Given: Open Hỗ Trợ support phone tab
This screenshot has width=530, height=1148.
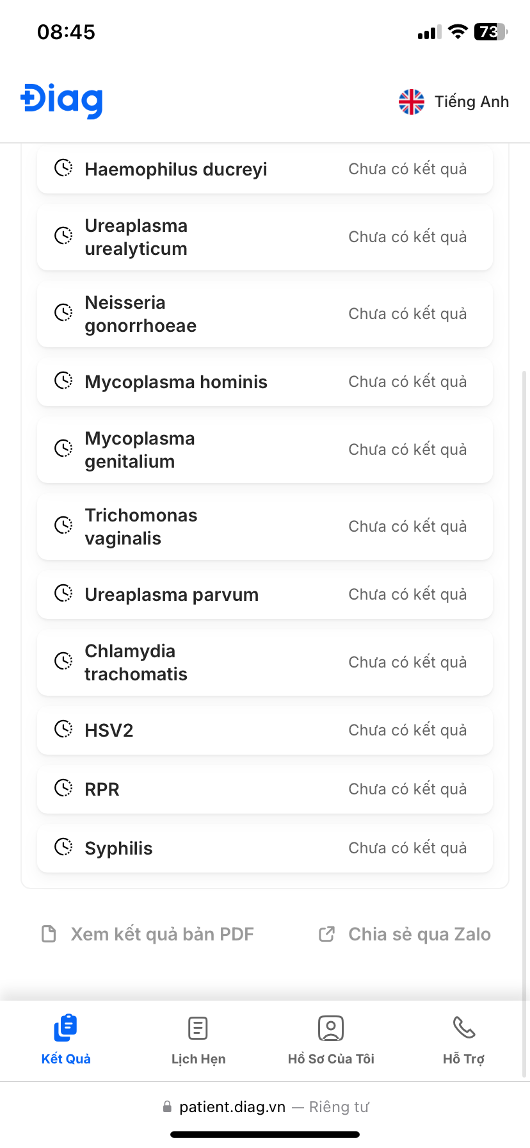Looking at the screenshot, I should (463, 1039).
